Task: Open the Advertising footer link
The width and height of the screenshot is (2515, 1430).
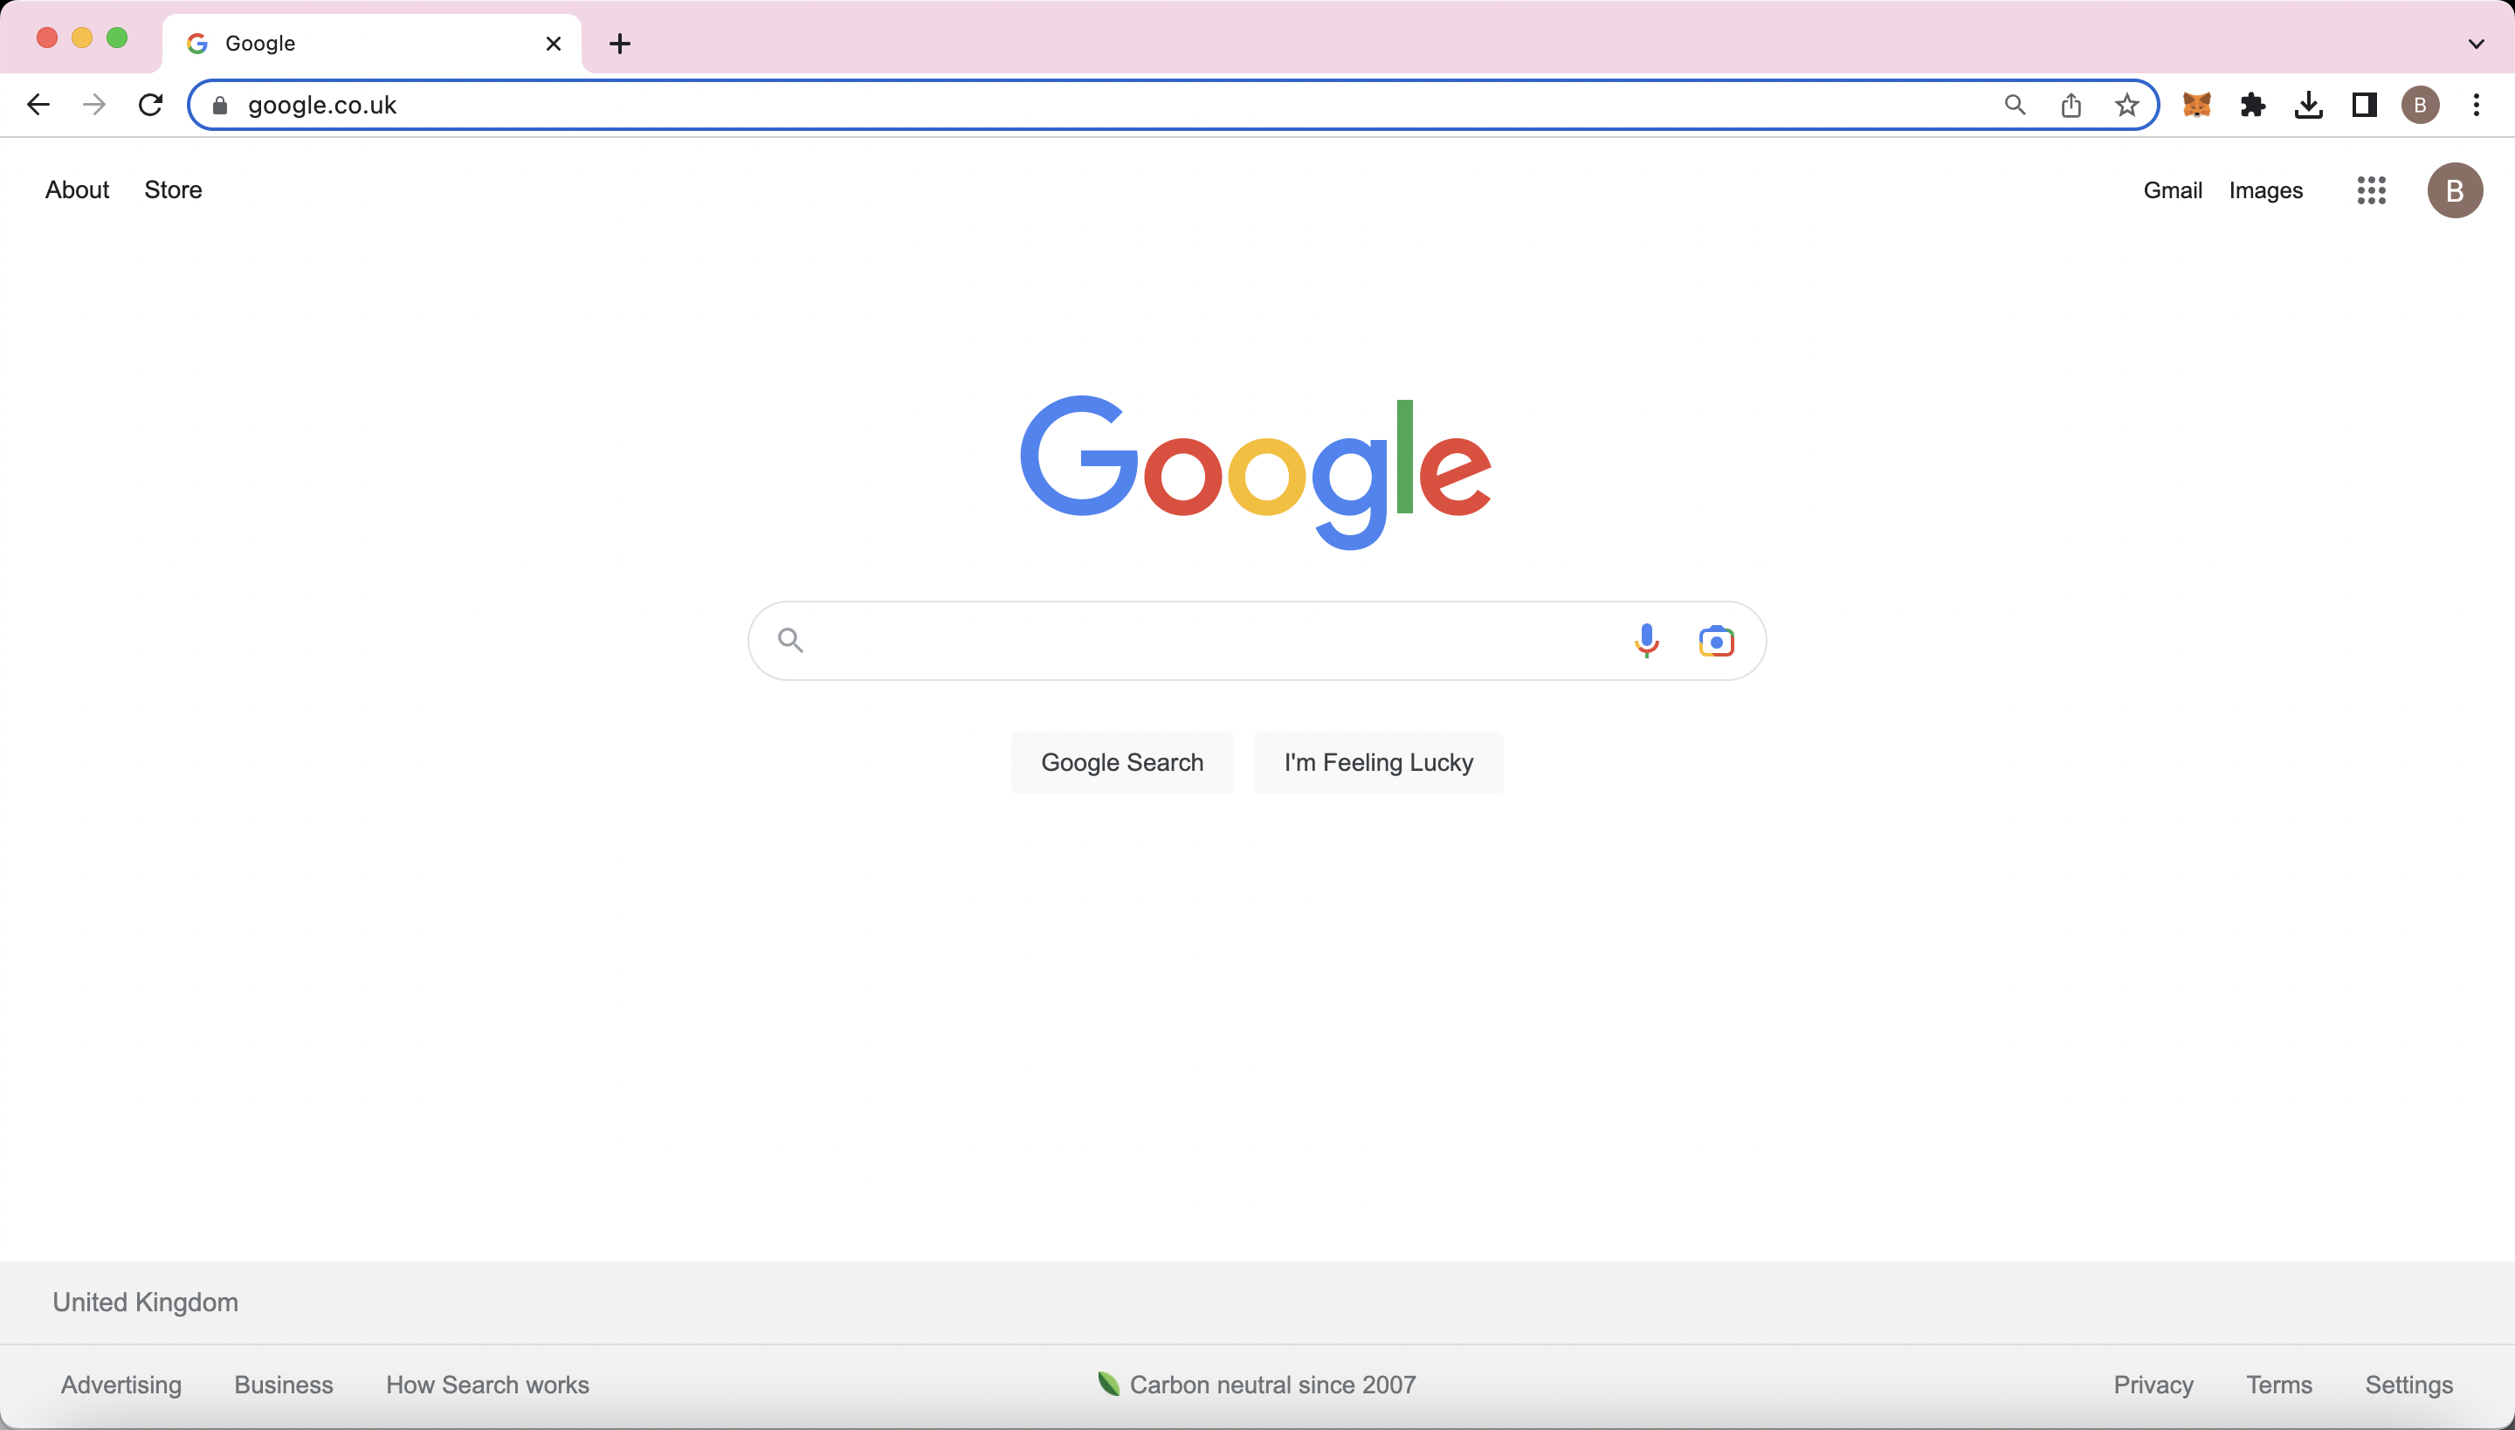Action: coord(121,1385)
